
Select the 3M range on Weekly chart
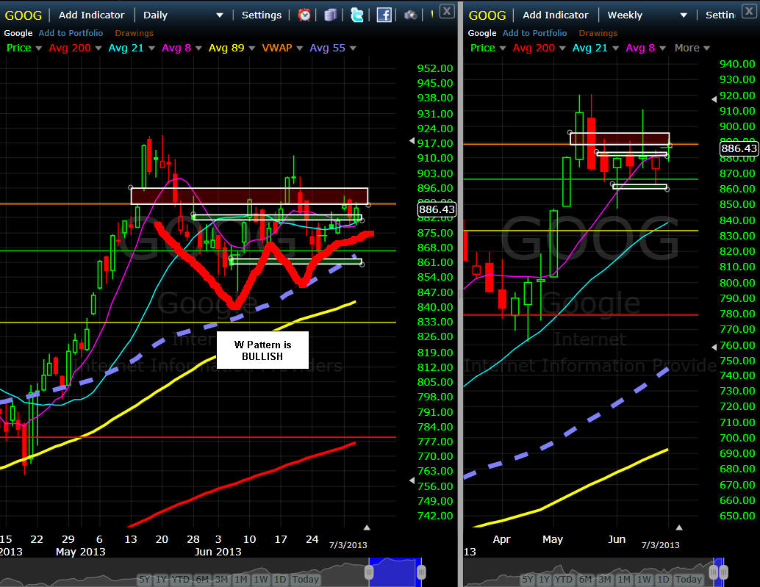tap(604, 579)
